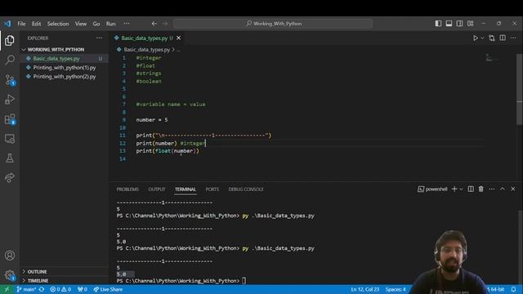Viewport: 523px width, 294px height.
Task: Open the View menu
Action: [81, 24]
